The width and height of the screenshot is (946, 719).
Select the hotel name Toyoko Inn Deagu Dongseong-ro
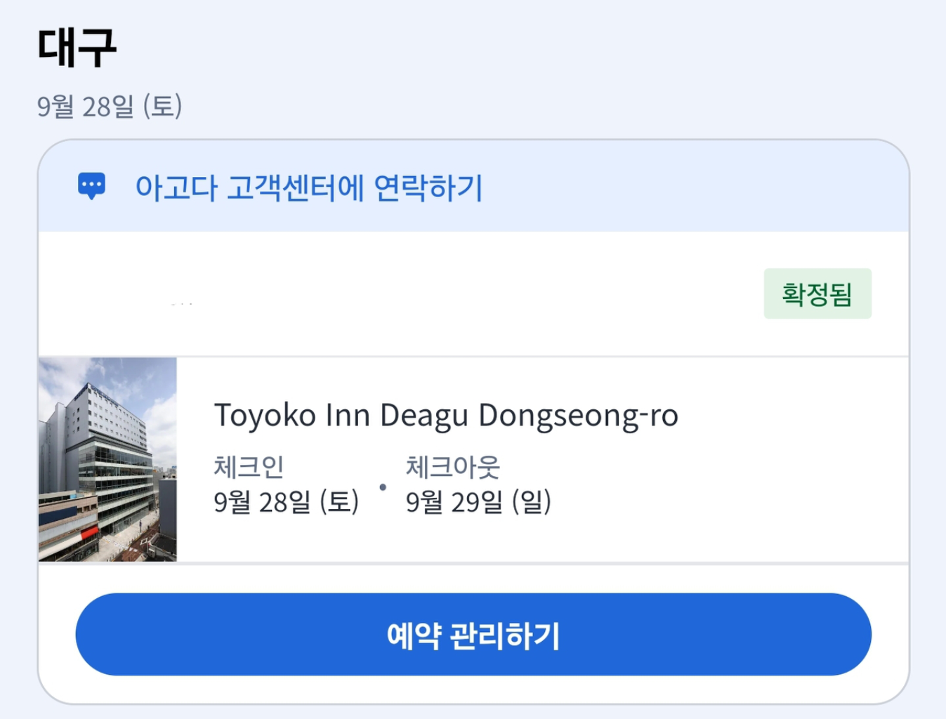446,414
